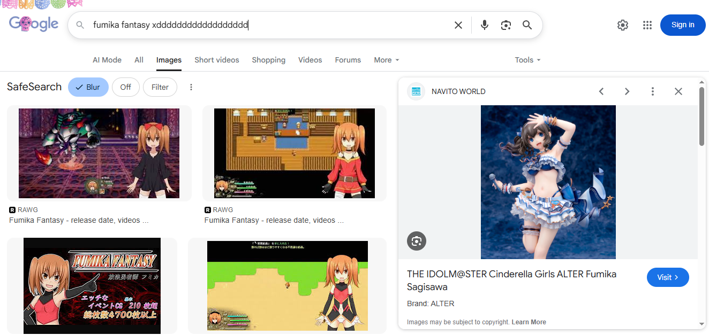Close the image preview panel
The width and height of the screenshot is (709, 335).
tap(678, 91)
